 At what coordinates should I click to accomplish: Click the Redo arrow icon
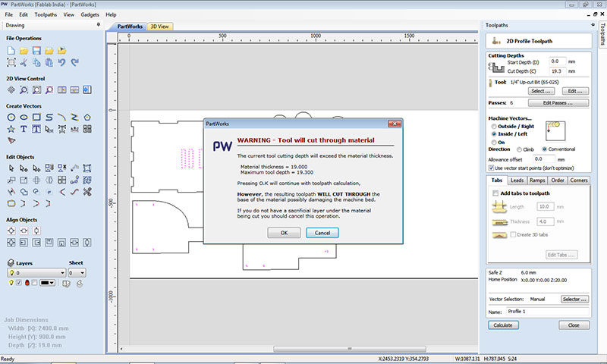[x=74, y=62]
